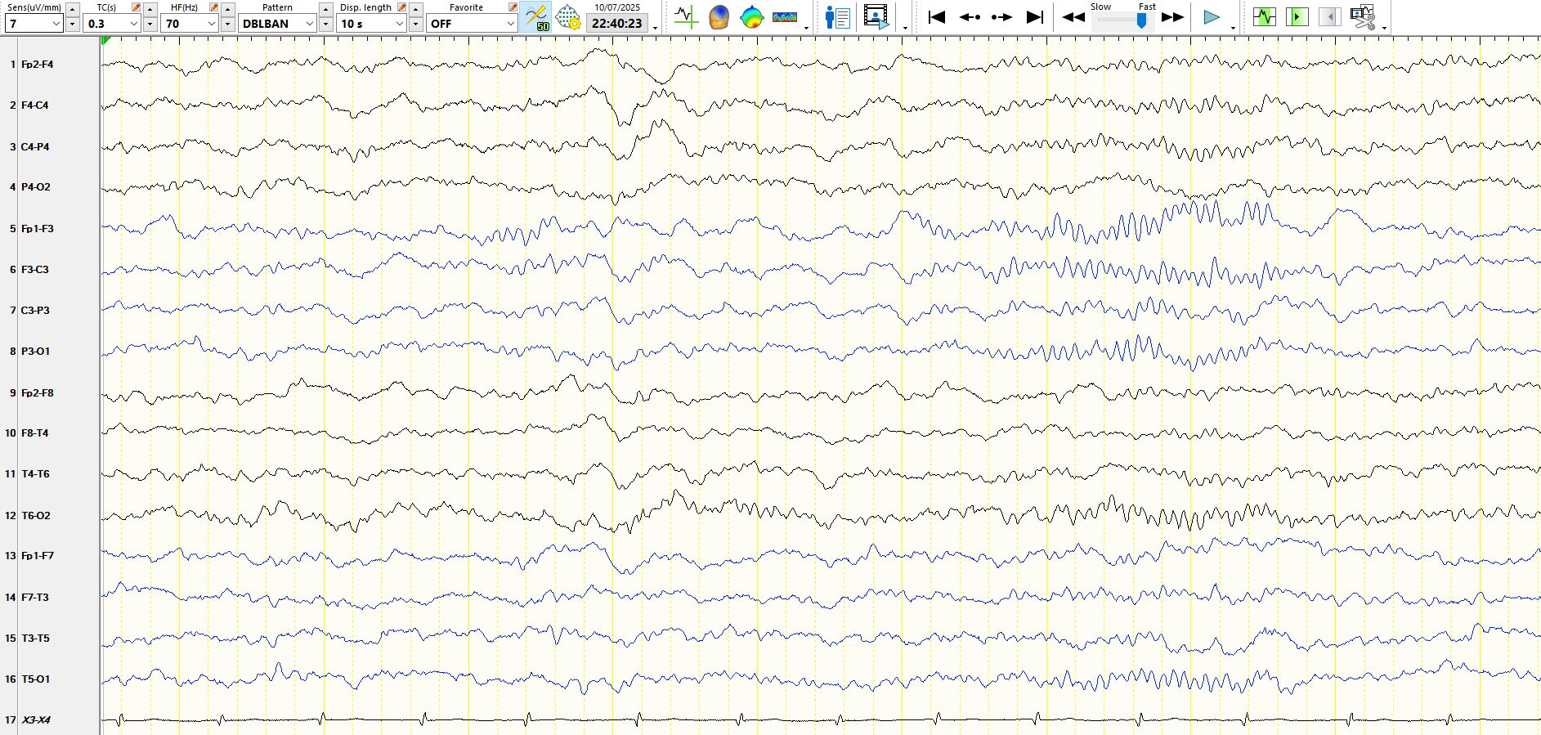The width and height of the screenshot is (1541, 735).
Task: Edit the TC(s) list with pencil icon
Action: tap(137, 7)
